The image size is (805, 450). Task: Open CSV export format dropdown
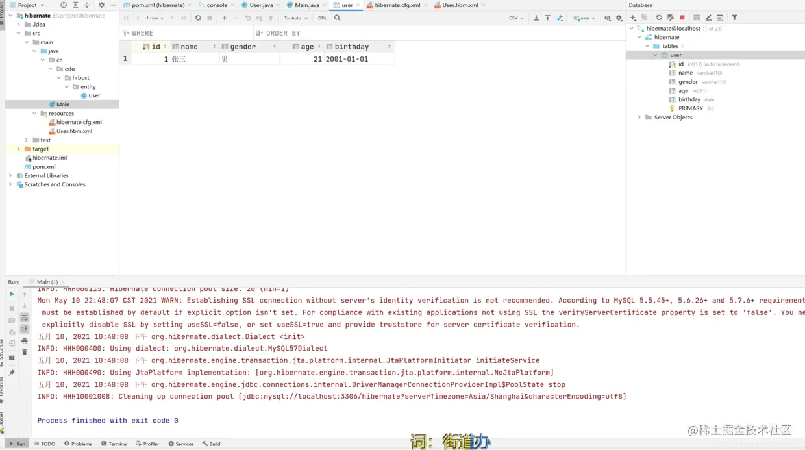point(516,18)
